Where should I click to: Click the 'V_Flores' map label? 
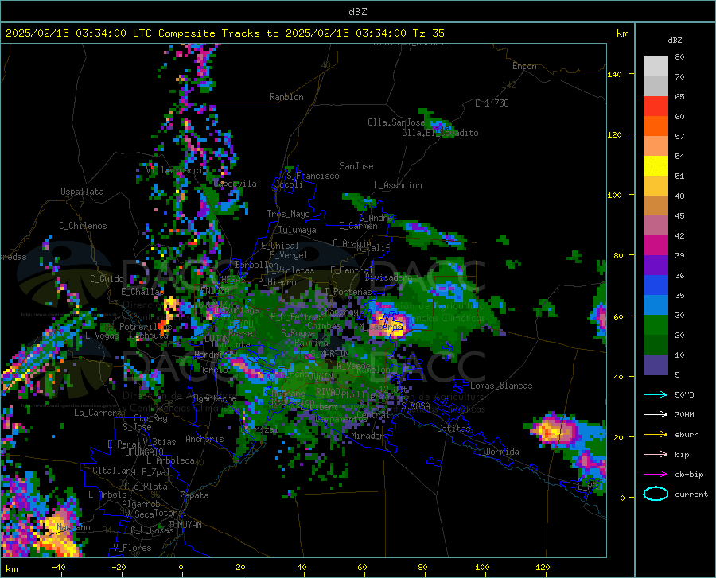coord(132,548)
